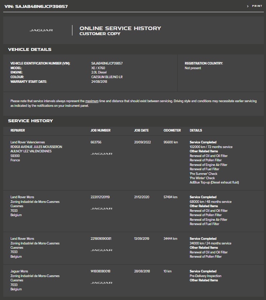This screenshot has width=266, height=300.
Task: Click Jaguar logo under job number 221909090081
Action: [x=101, y=250]
